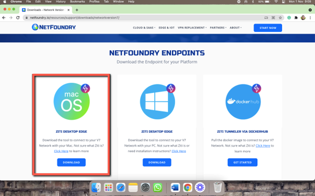Follow Click Here link in Docker Hub card
This screenshot has height=196, width=315.
point(263,145)
